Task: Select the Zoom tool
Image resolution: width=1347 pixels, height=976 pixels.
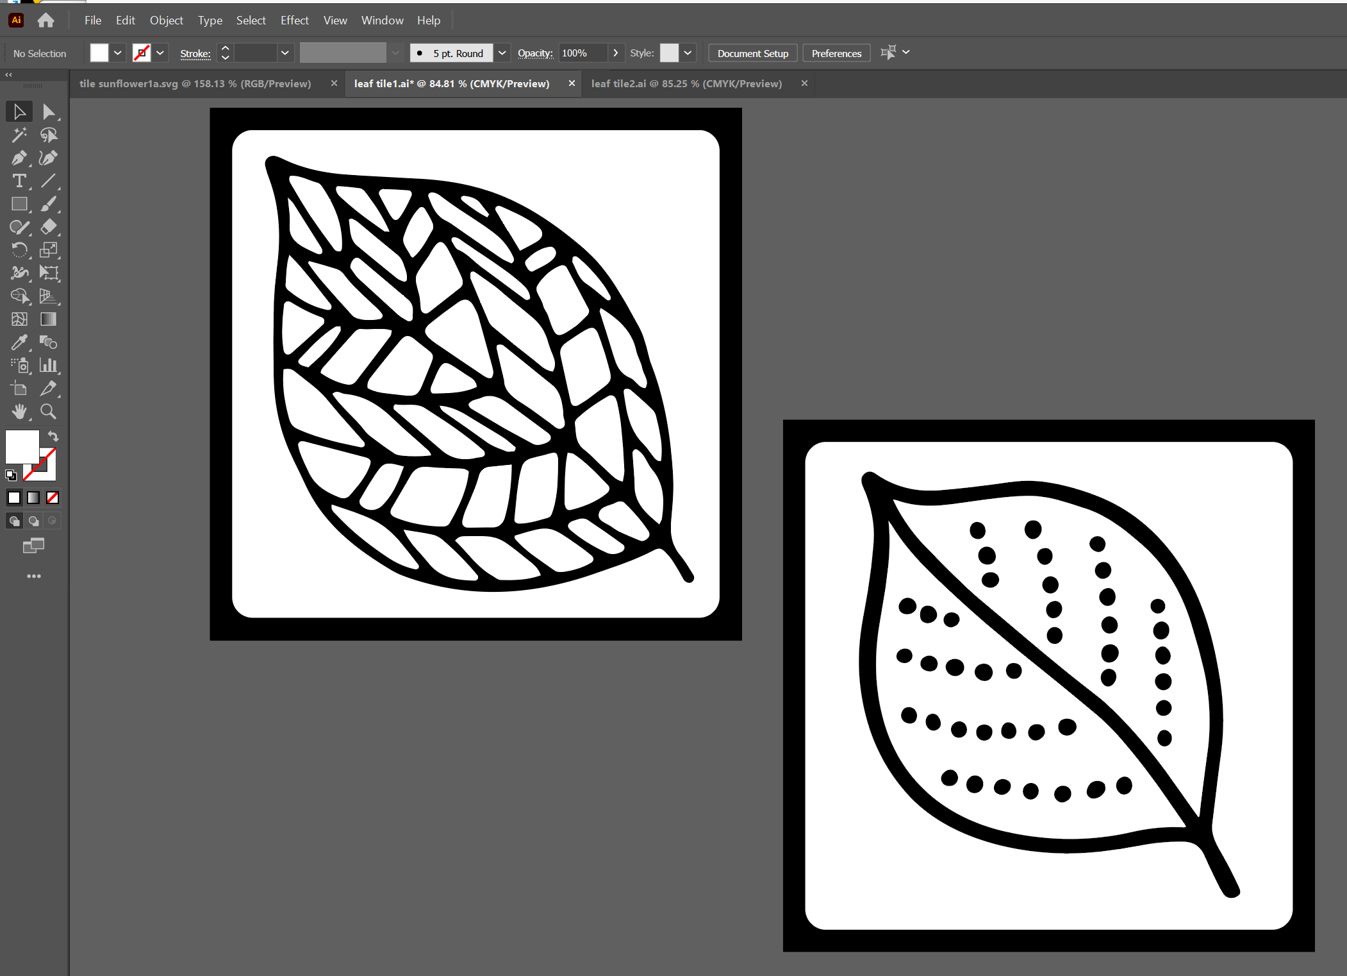Action: (x=49, y=412)
